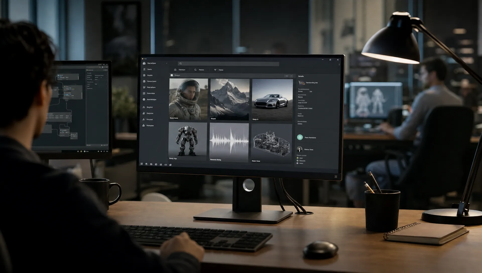This screenshot has height=273, width=482.
Task: Open the vertical three-dot menu near the window controls
Action: click(339, 64)
